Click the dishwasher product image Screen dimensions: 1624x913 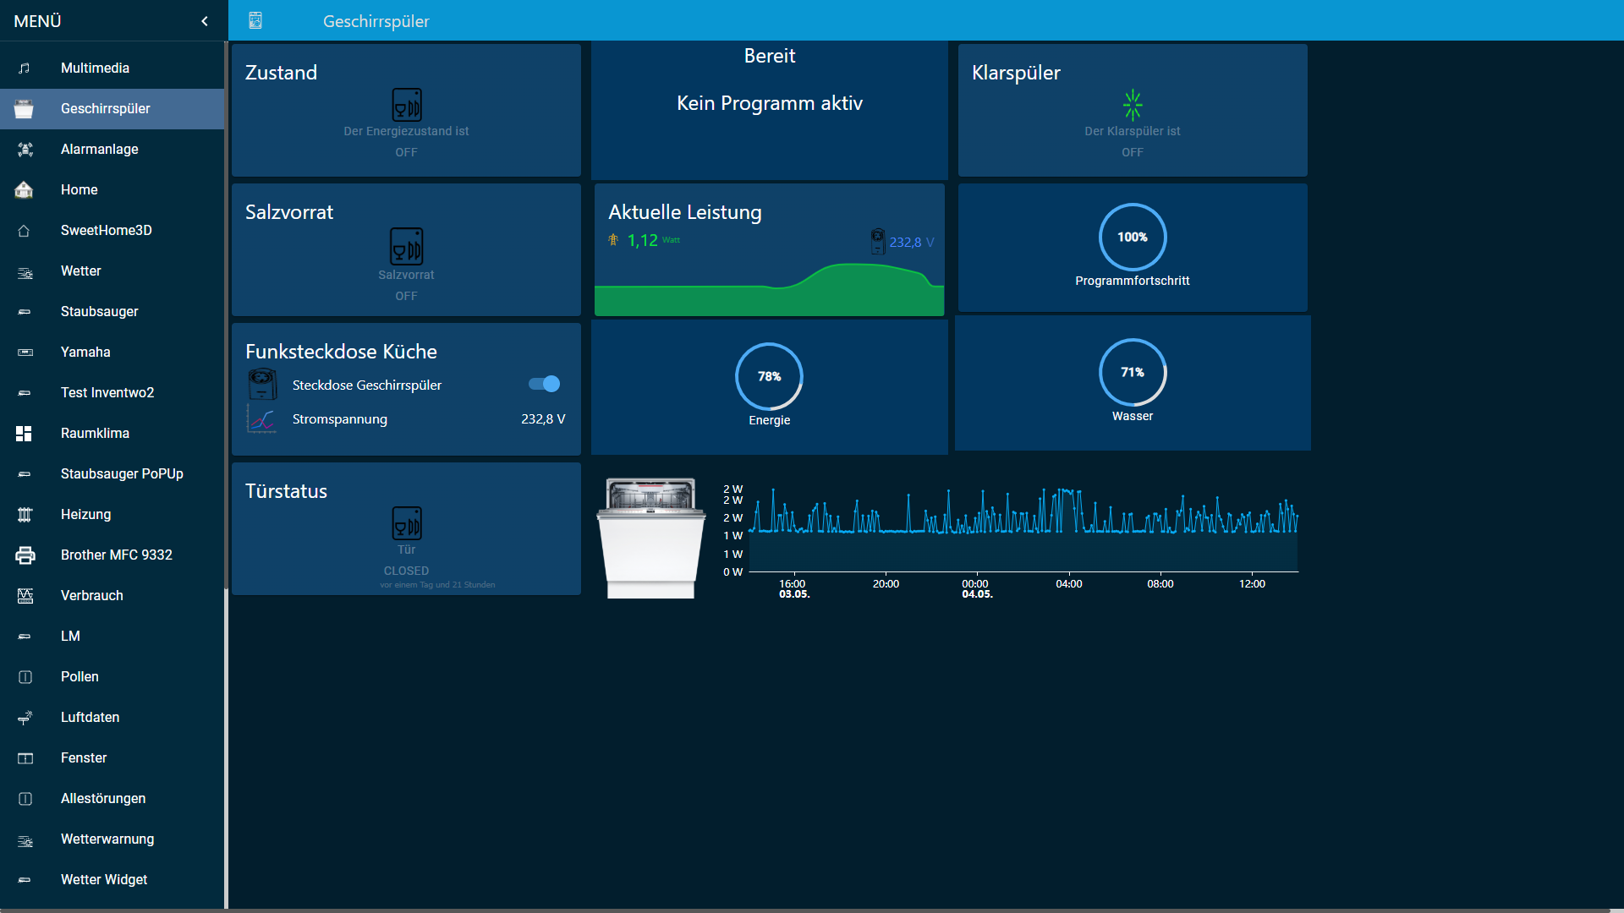pyautogui.click(x=650, y=538)
